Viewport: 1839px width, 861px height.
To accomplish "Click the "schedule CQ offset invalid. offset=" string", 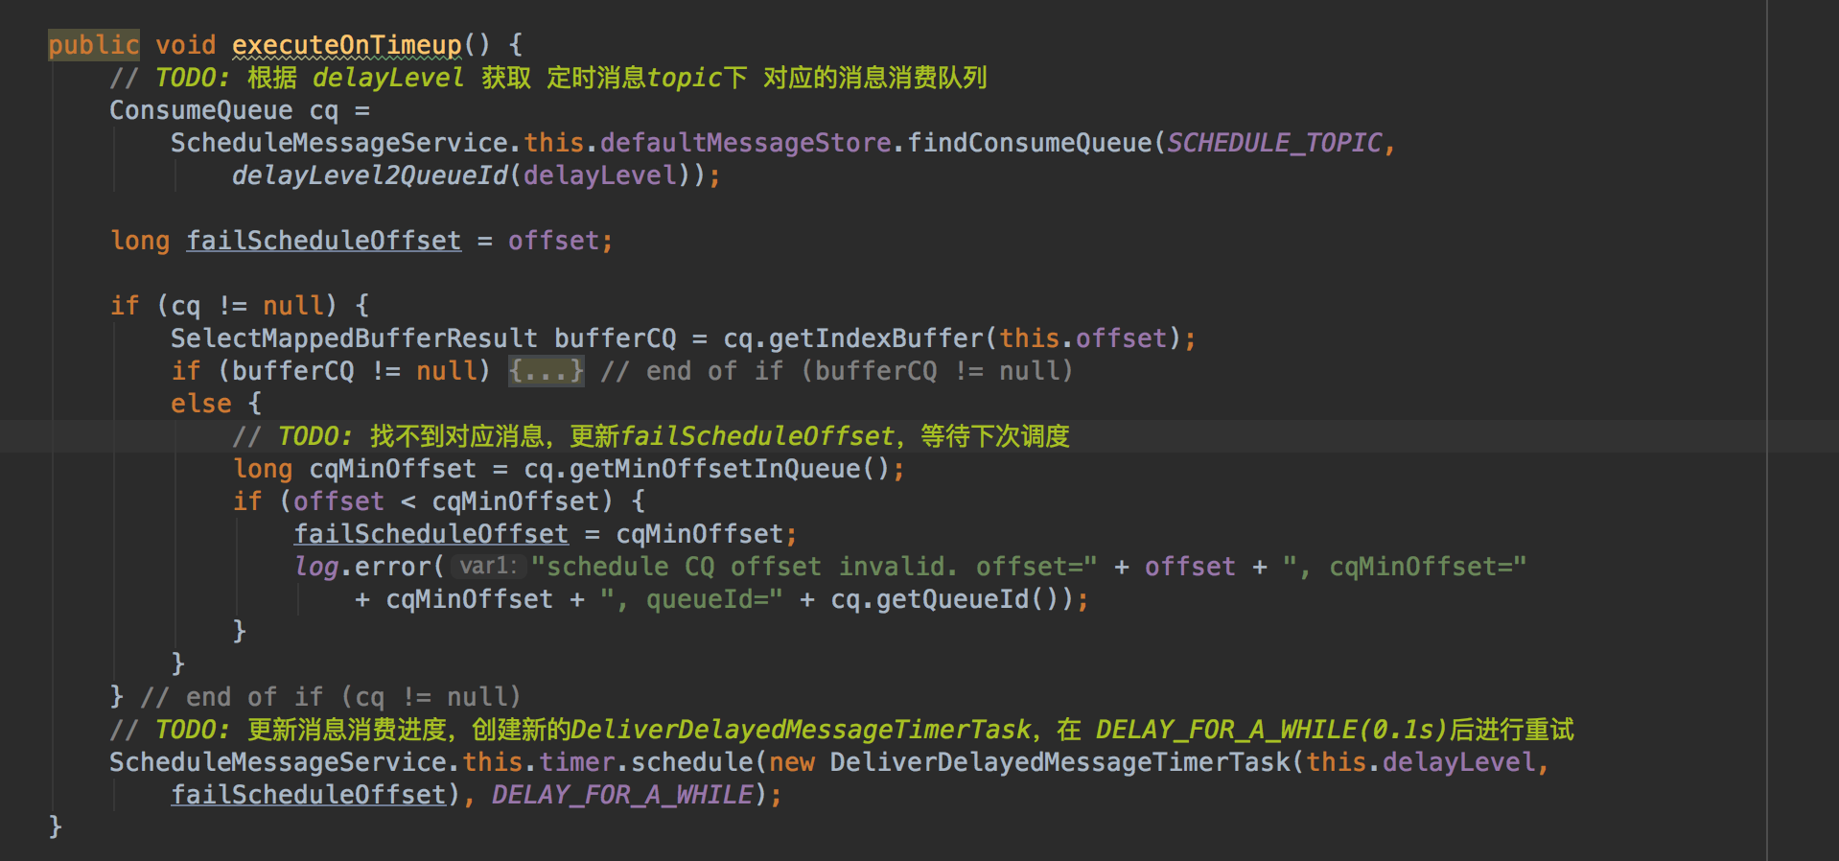I will coord(814,567).
